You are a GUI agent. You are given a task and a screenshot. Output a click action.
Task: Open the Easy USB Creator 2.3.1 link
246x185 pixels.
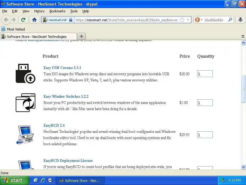62,68
